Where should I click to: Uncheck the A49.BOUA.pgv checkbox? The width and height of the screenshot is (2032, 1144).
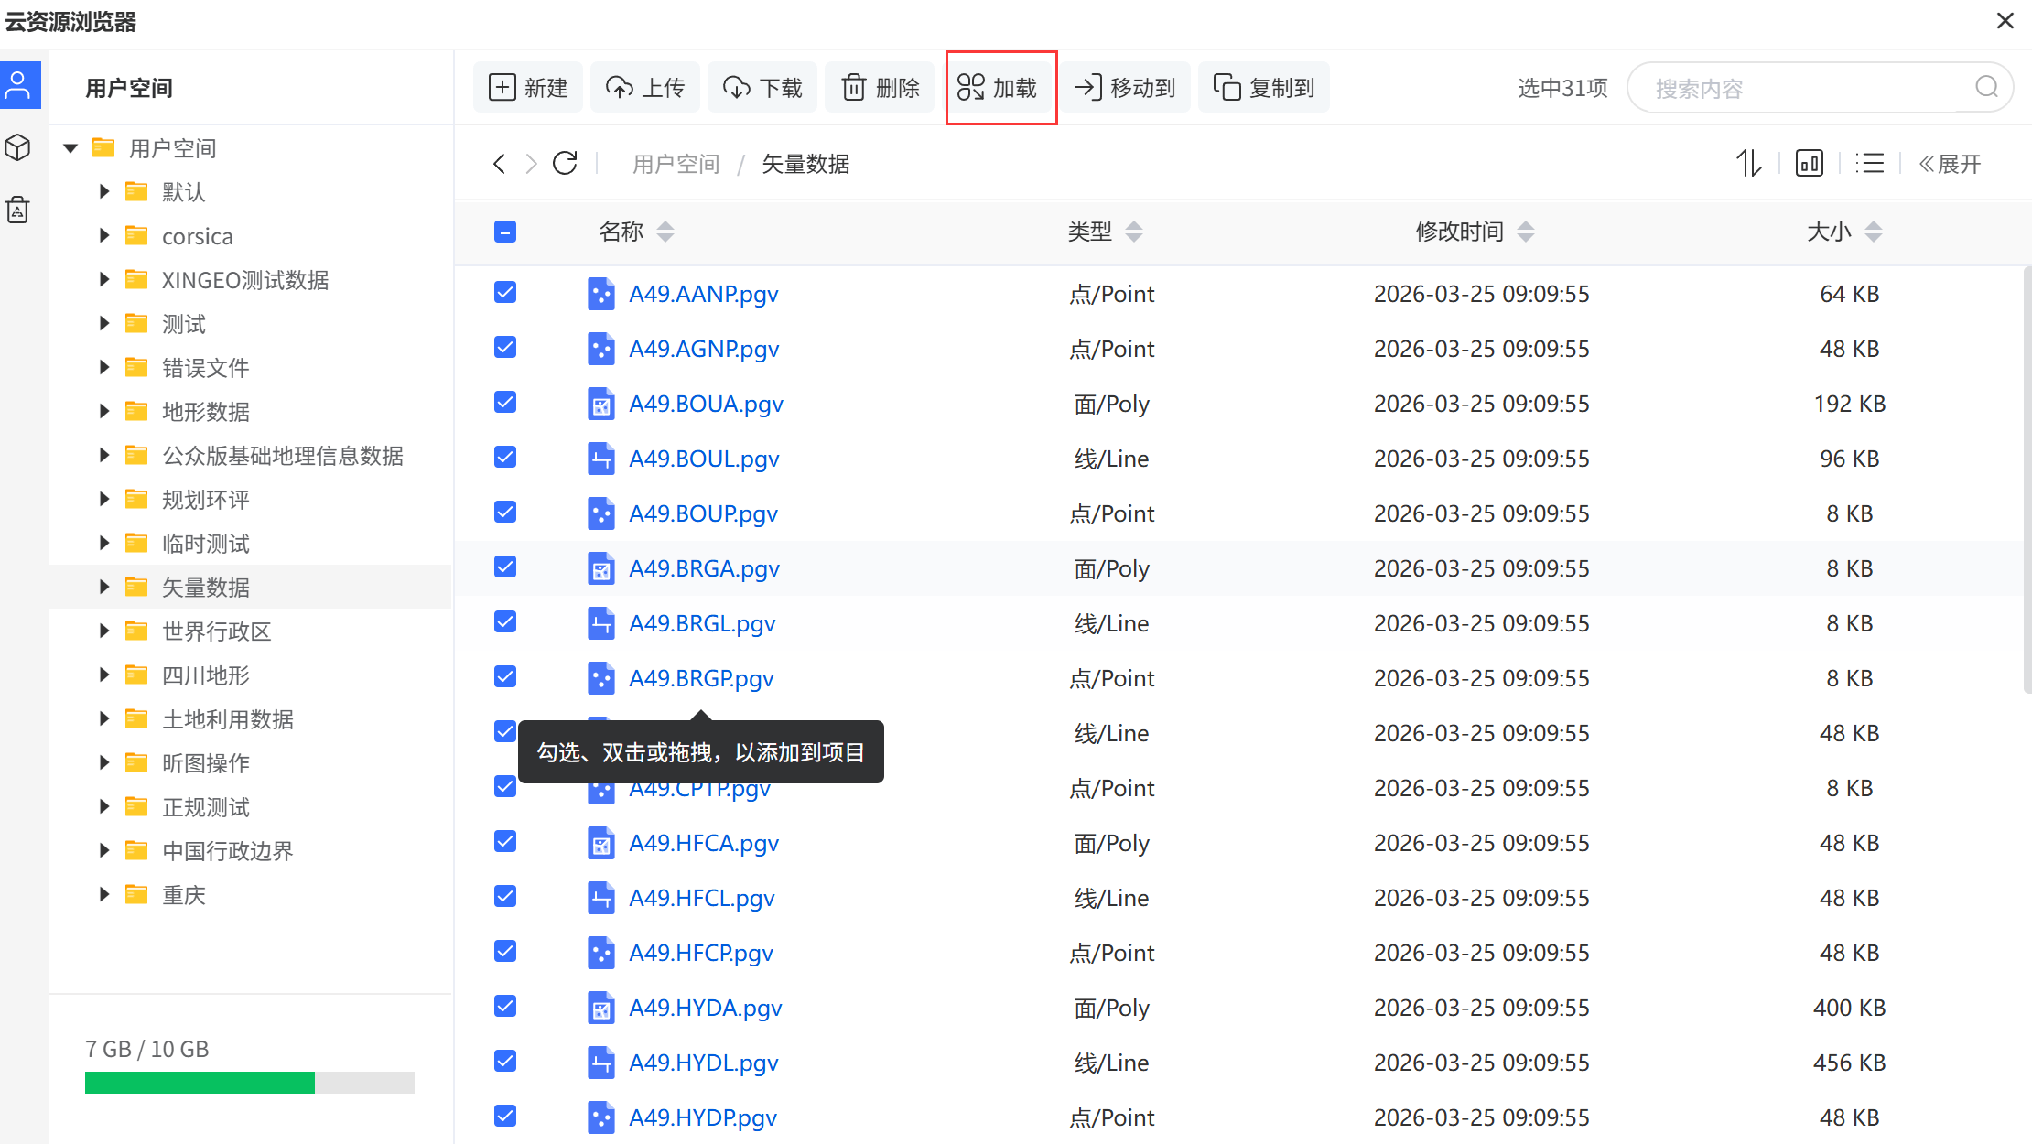click(505, 402)
